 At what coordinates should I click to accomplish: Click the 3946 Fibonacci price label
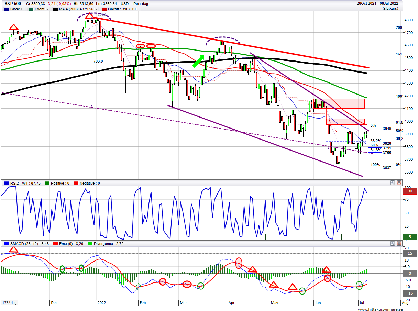(387, 129)
